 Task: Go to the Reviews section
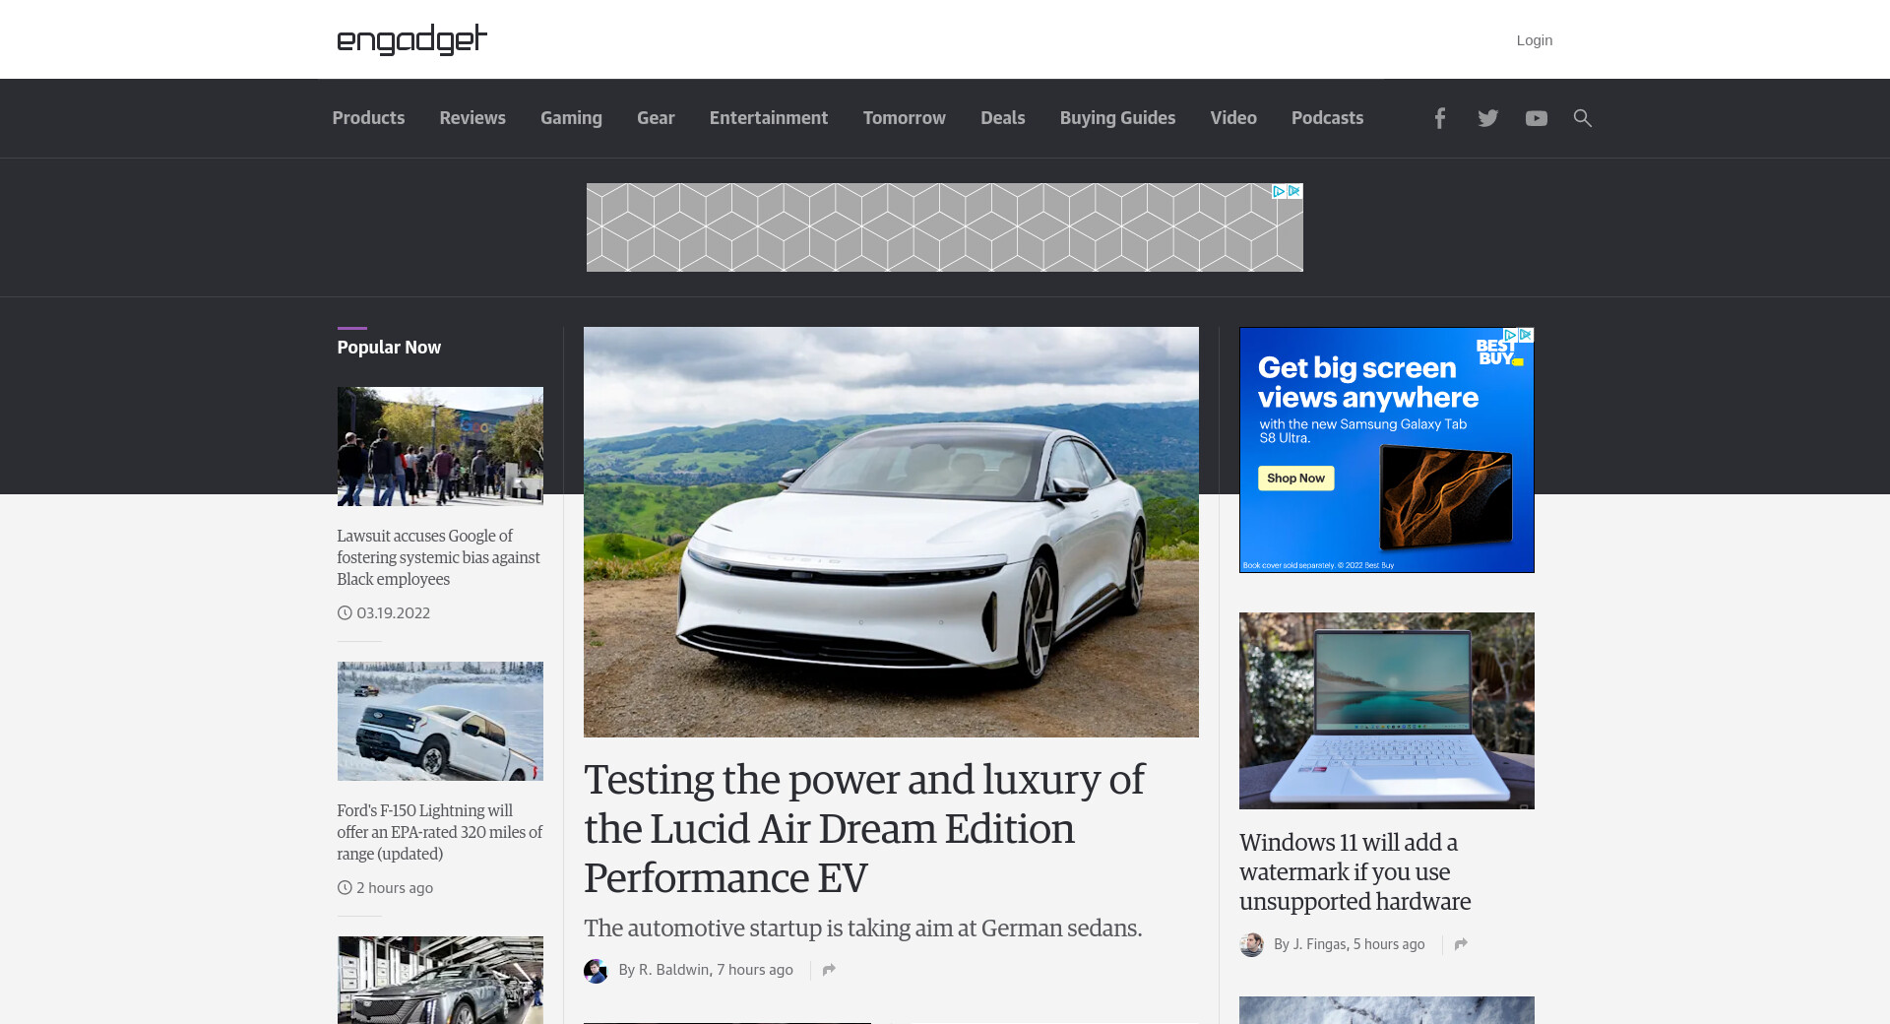pos(472,118)
